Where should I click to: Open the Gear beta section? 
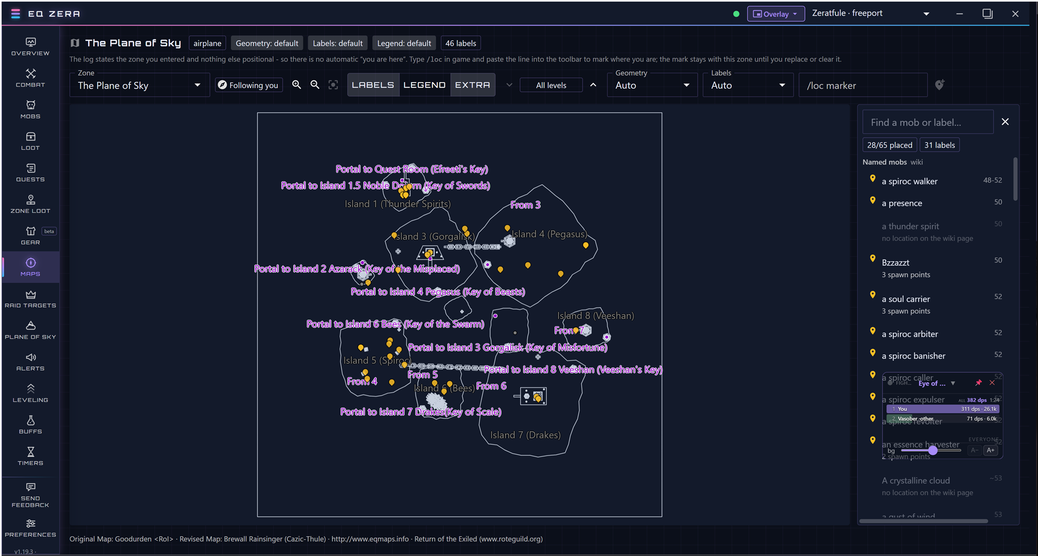click(30, 236)
